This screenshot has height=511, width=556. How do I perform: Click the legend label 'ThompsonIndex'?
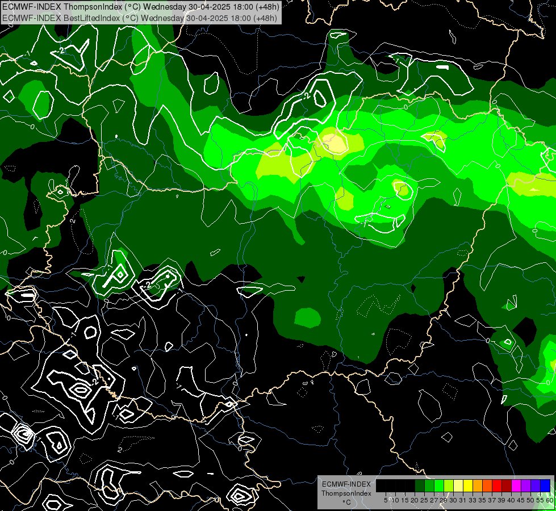pos(346,493)
